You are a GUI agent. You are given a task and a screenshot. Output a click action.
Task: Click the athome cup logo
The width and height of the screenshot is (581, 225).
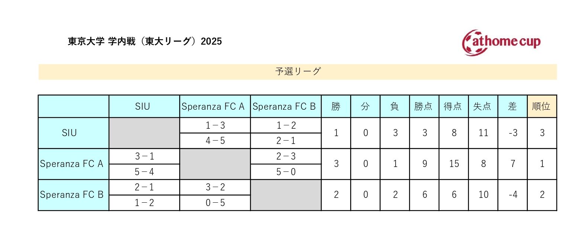pos(501,42)
